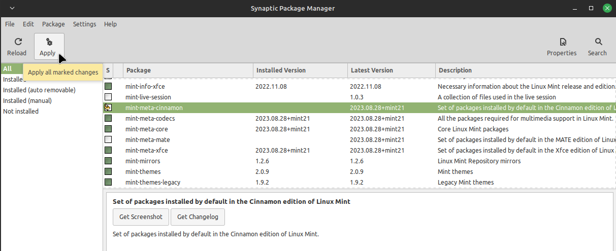Open the window menu dropdown arrow in the title bar
Image resolution: width=616 pixels, height=251 pixels.
[x=12, y=9]
